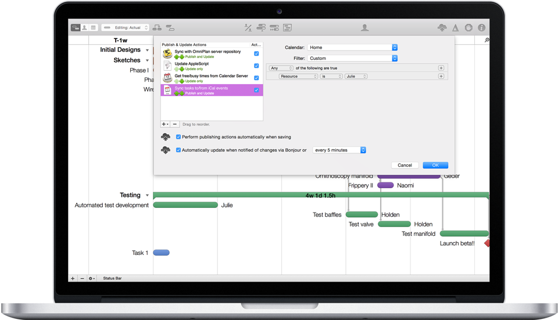This screenshot has height=320, width=558.
Task: Open the Calendar dropdown showing Home
Action: [x=352, y=47]
